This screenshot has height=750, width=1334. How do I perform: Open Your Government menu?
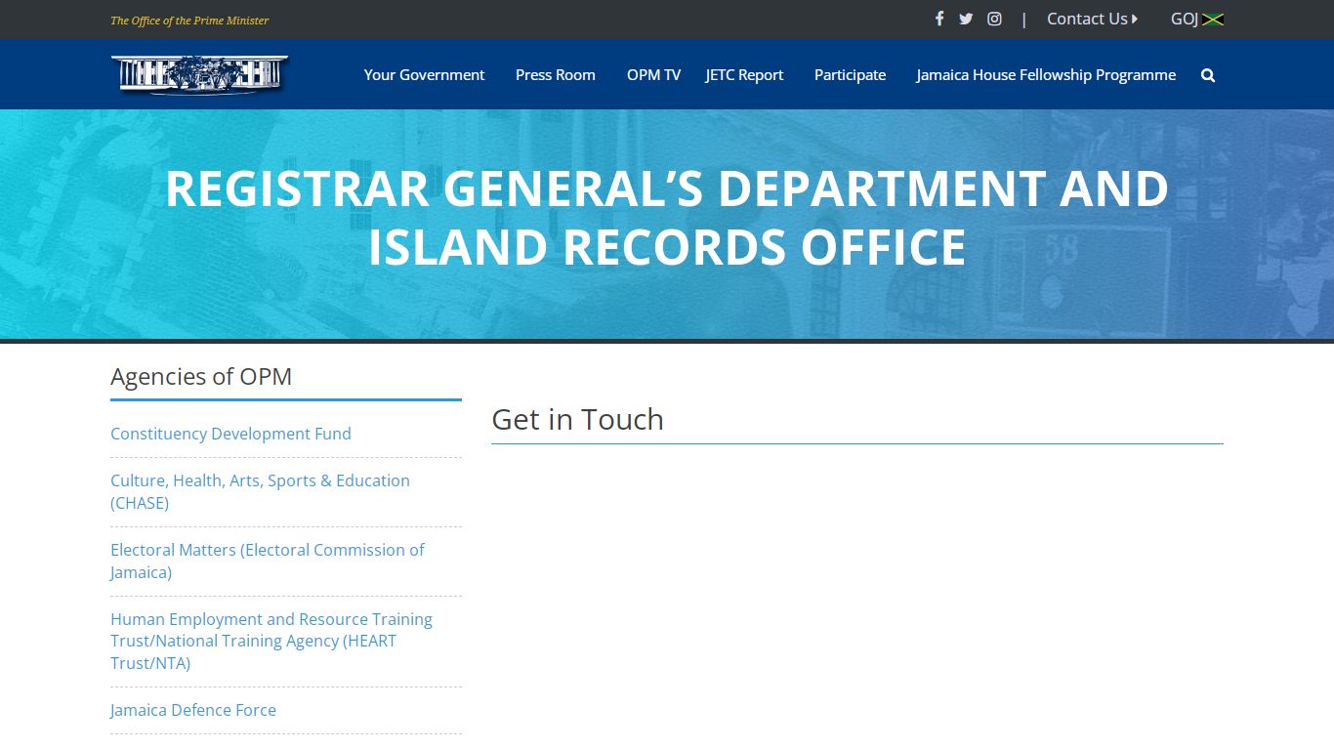(424, 75)
